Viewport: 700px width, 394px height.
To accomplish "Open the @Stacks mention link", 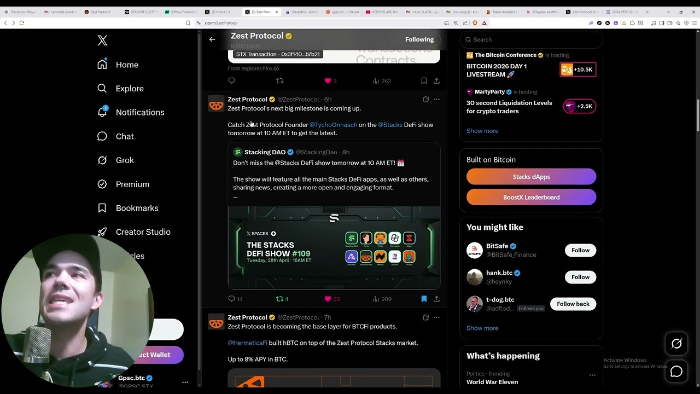I will point(390,125).
